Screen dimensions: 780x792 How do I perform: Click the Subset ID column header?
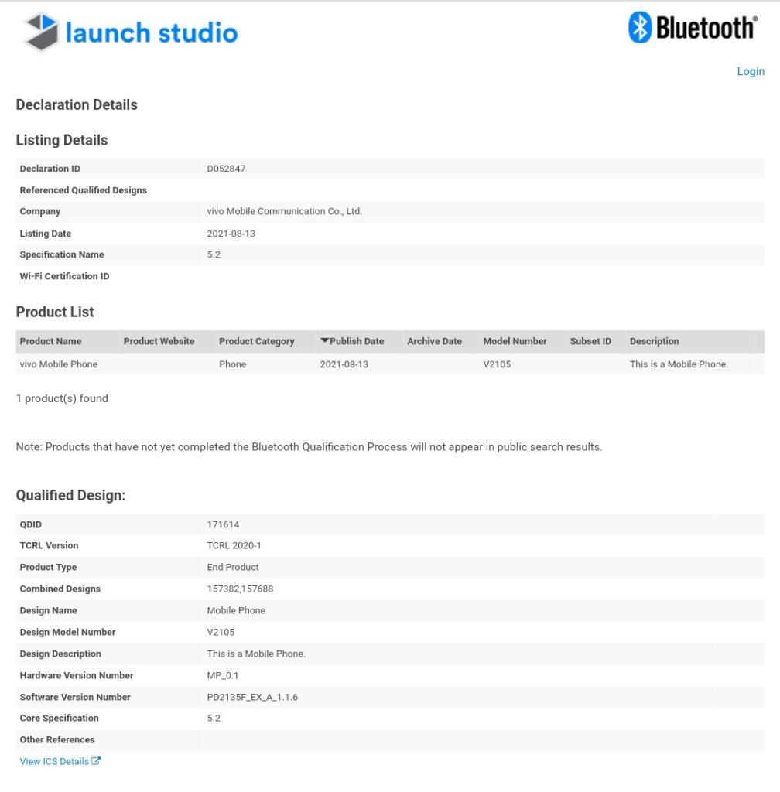590,341
